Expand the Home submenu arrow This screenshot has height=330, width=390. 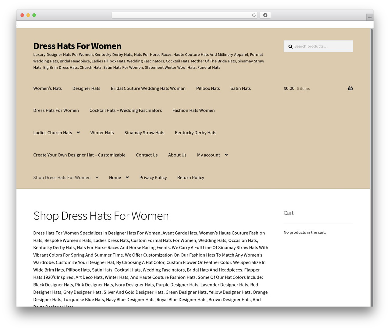tap(127, 177)
